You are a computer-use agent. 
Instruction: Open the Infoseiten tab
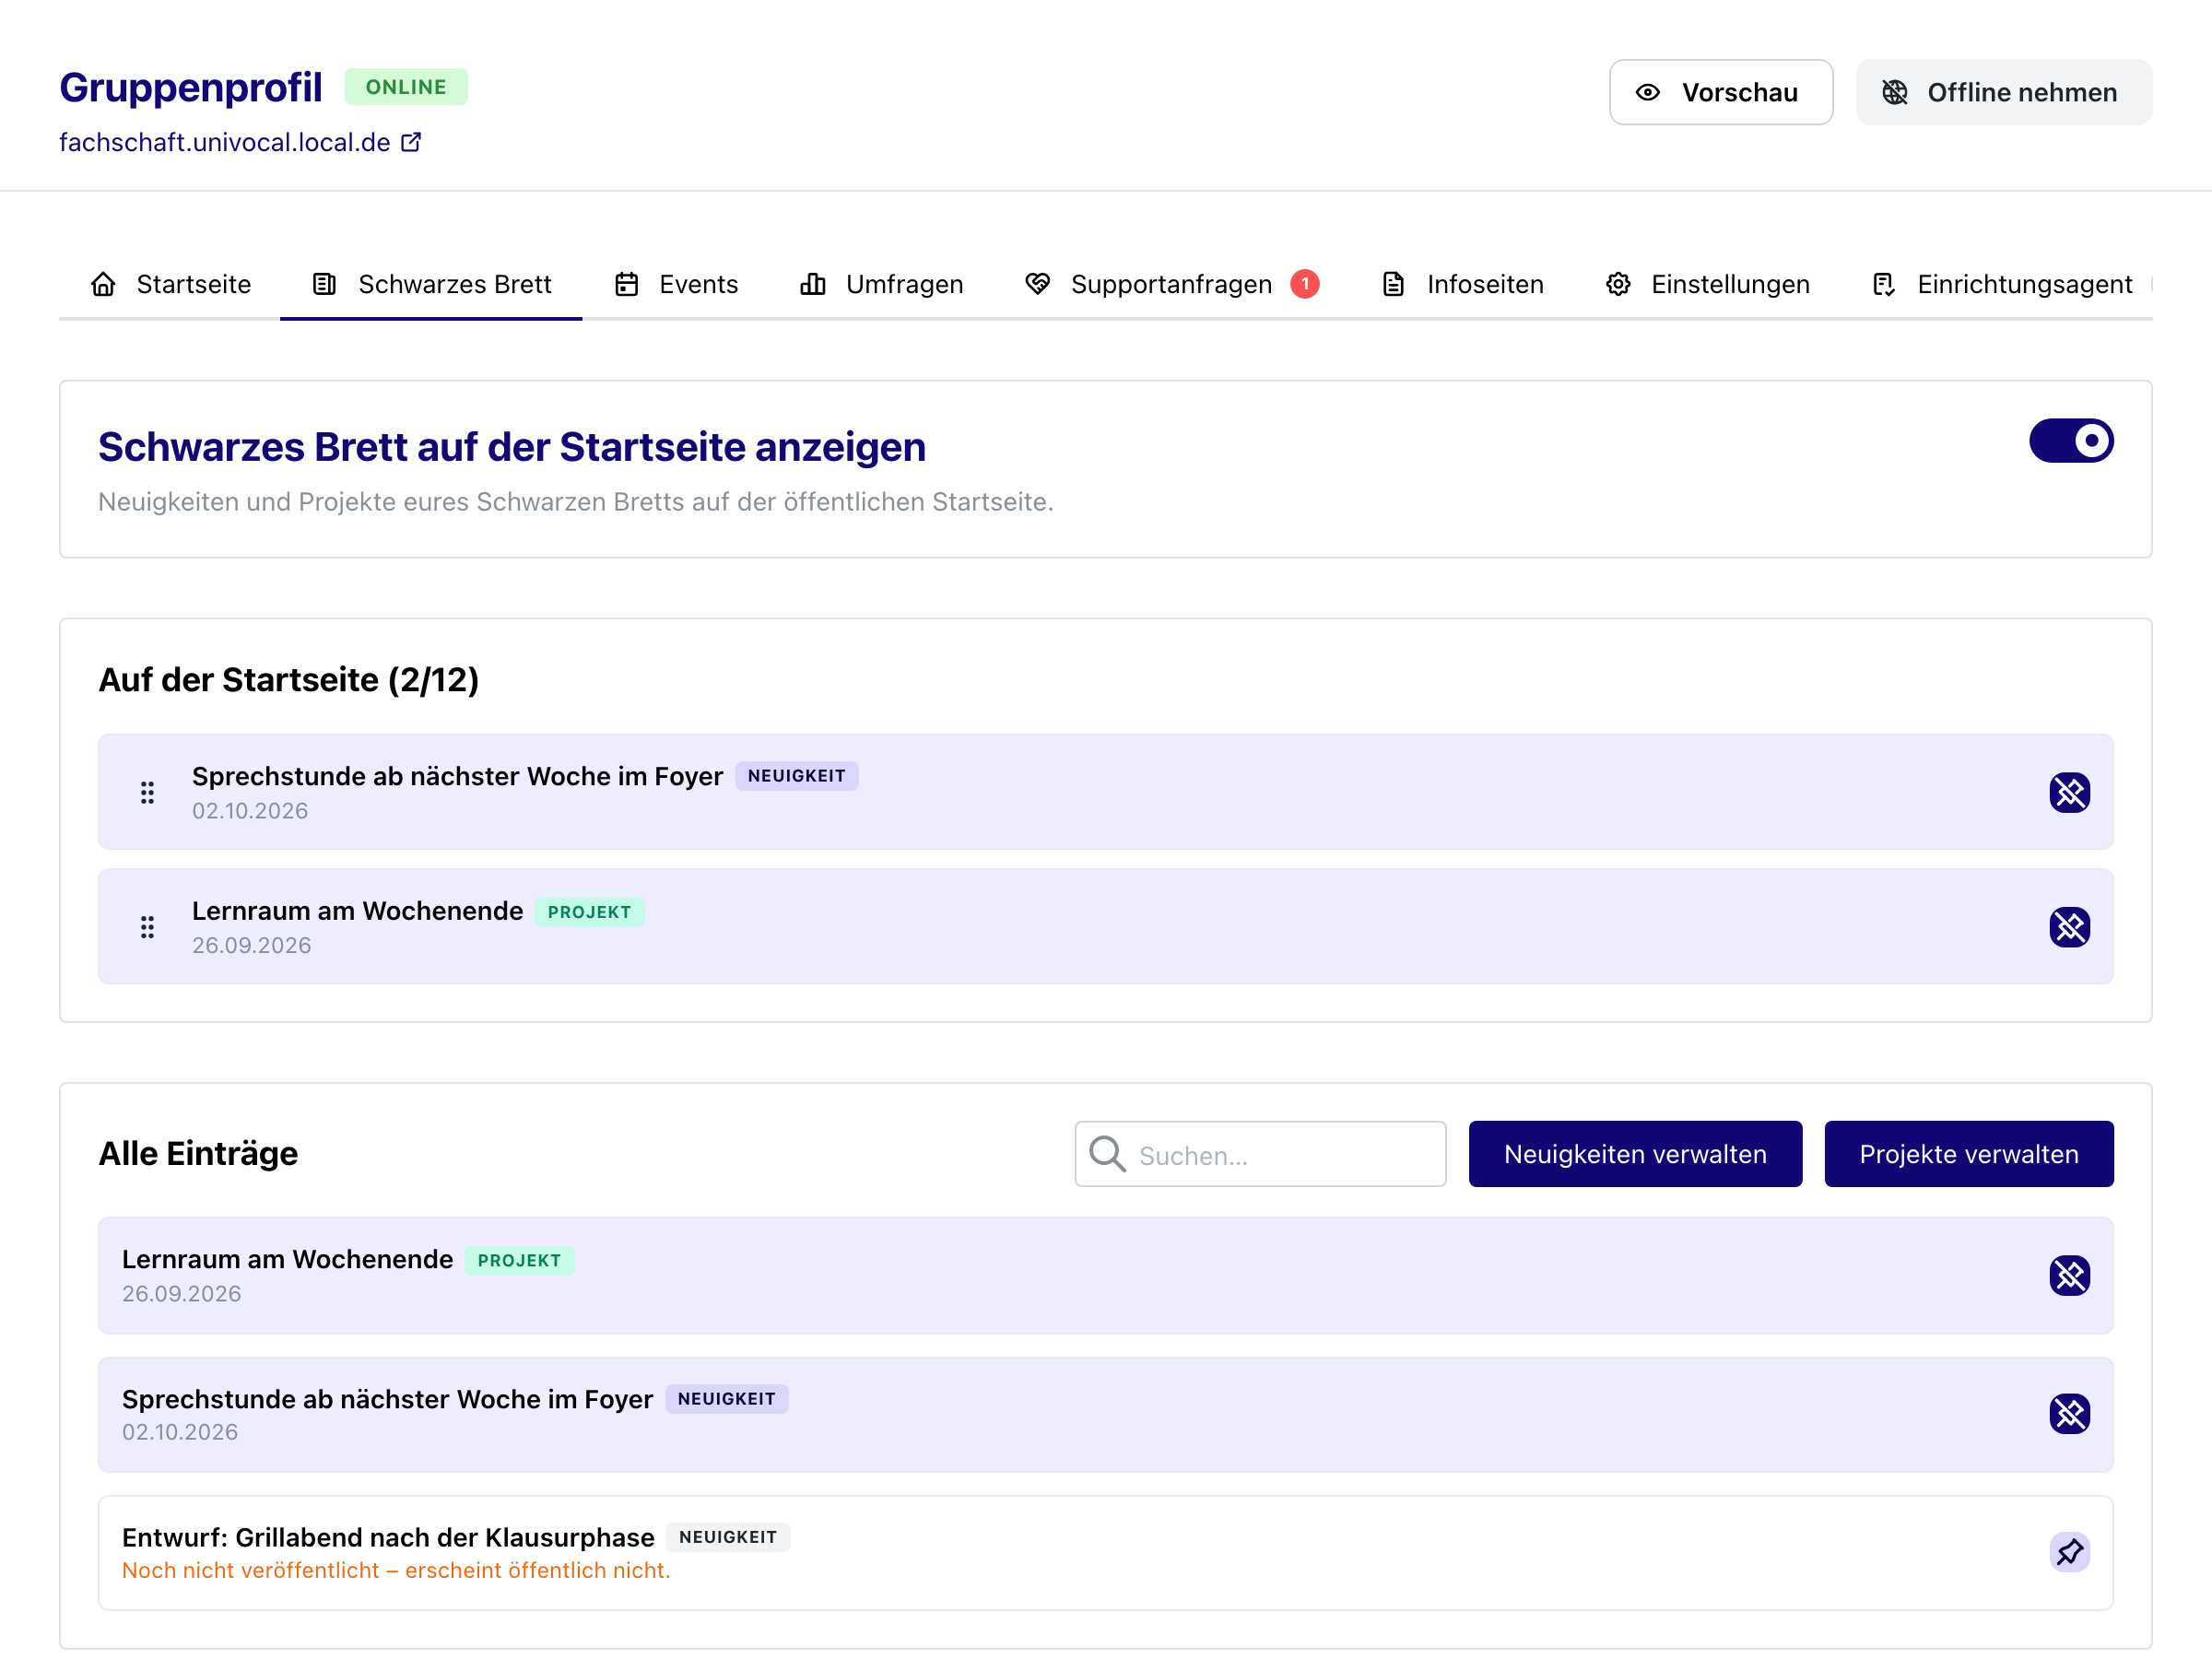1462,284
